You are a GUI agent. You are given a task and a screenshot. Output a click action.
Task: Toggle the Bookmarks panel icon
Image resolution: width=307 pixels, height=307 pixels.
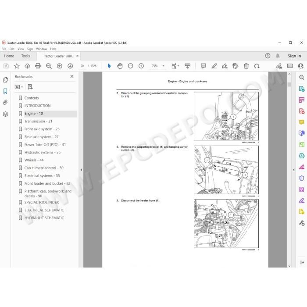click(x=5, y=91)
